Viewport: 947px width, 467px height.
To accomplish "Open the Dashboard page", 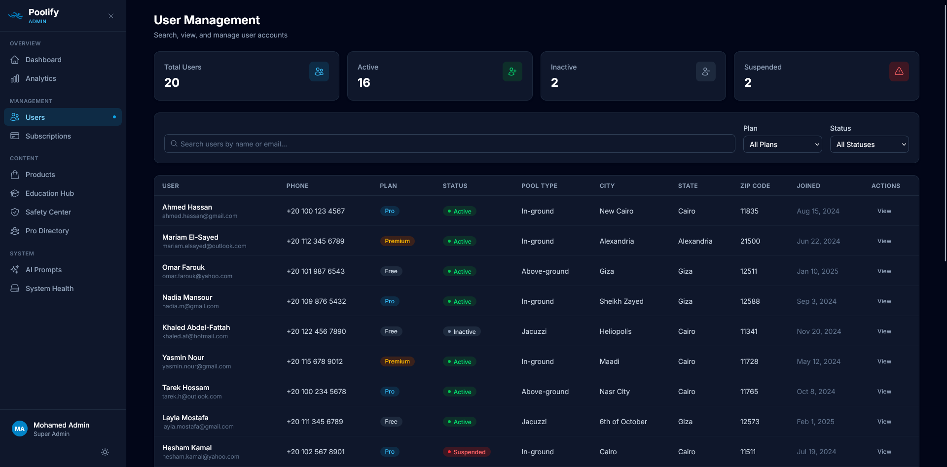I will coord(63,60).
